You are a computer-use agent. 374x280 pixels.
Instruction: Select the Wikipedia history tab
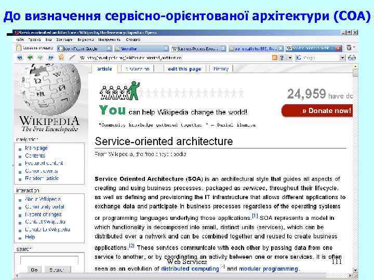click(x=221, y=69)
